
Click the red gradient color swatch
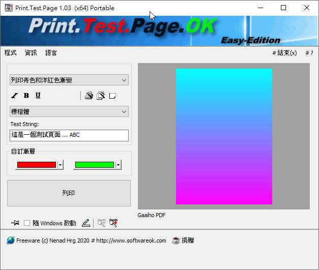[x=37, y=165]
